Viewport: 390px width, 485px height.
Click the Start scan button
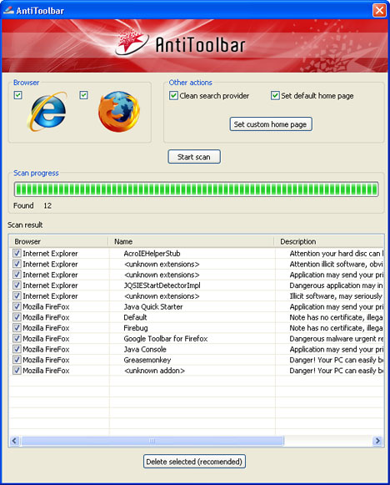[x=194, y=157]
